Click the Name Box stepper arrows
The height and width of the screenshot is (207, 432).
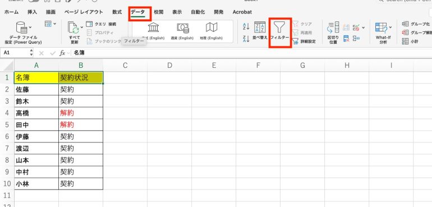(31, 53)
